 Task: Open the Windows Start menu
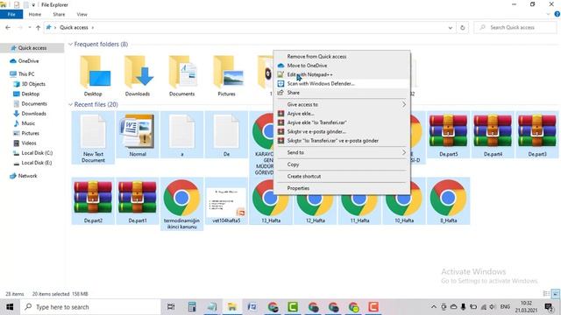[10, 307]
